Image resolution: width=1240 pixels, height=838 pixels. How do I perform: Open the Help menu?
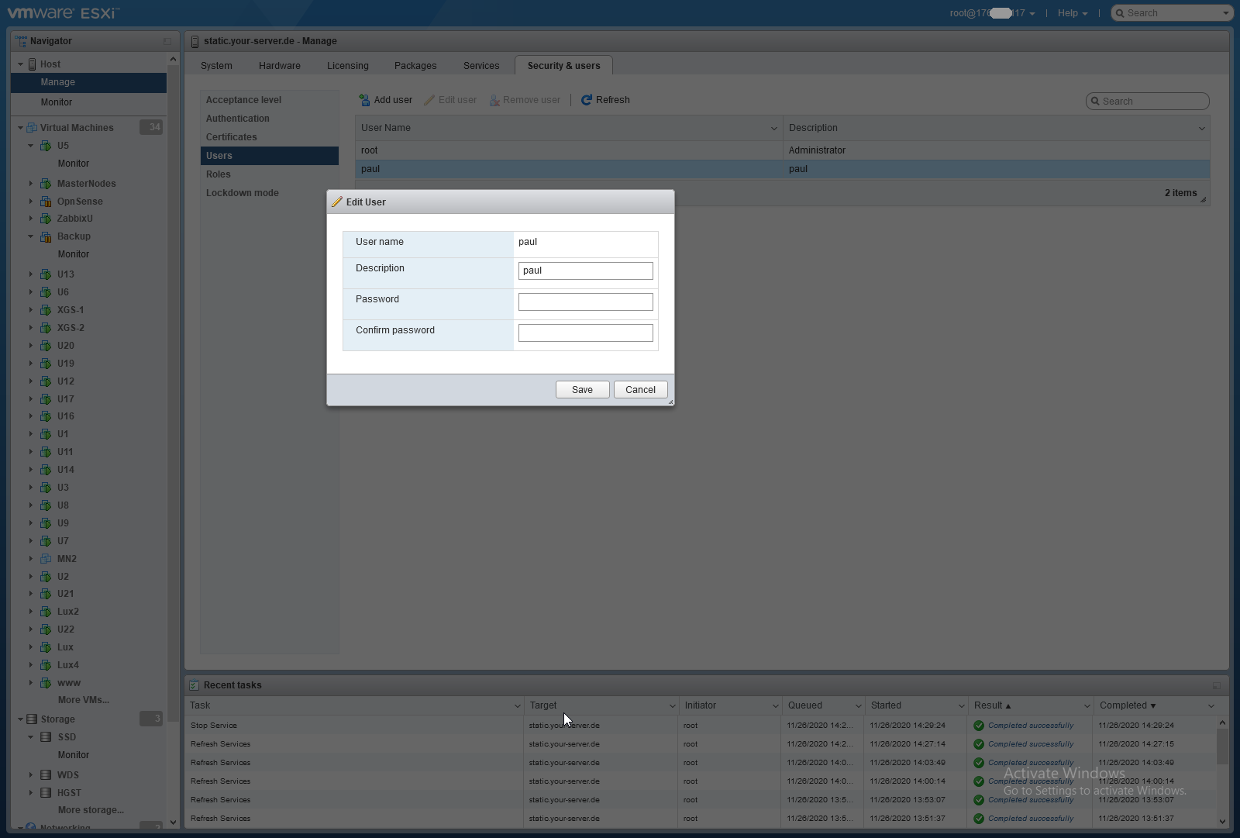(x=1073, y=13)
